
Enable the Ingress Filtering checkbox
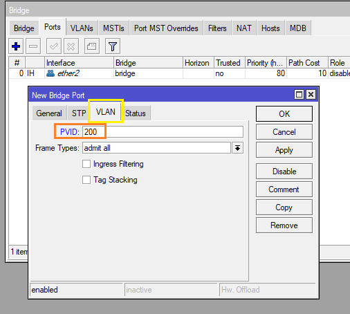click(86, 164)
